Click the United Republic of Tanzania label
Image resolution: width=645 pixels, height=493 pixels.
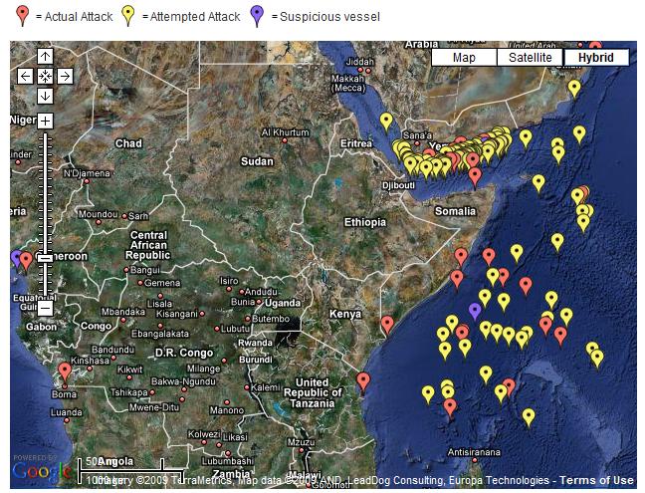(x=313, y=393)
